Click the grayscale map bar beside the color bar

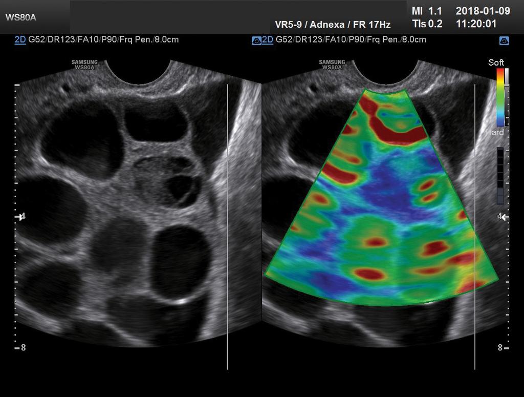pos(507,97)
